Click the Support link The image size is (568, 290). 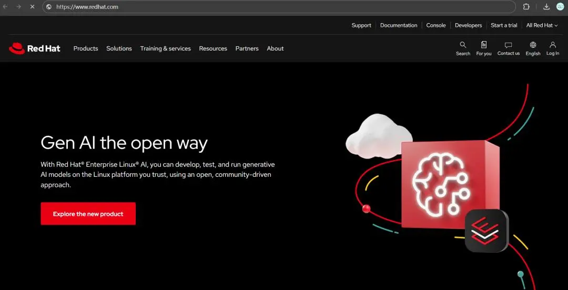[361, 25]
